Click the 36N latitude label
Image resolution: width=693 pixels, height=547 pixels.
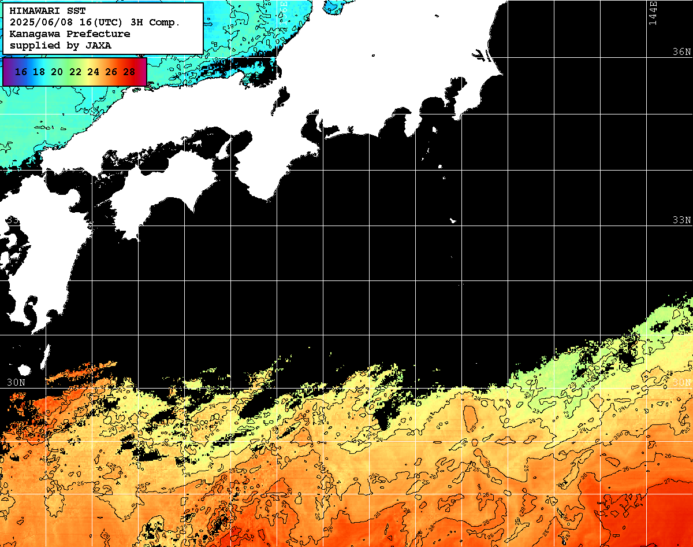coord(681,51)
